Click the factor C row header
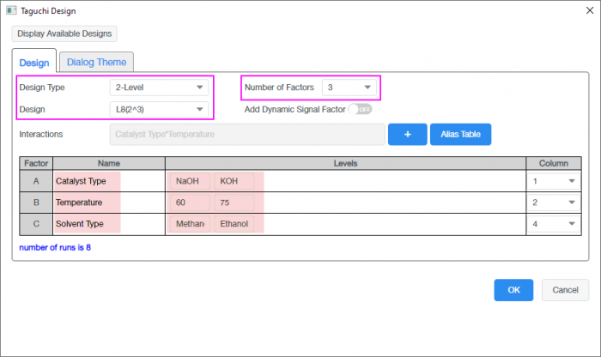Image resolution: width=601 pixels, height=357 pixels. coord(36,224)
